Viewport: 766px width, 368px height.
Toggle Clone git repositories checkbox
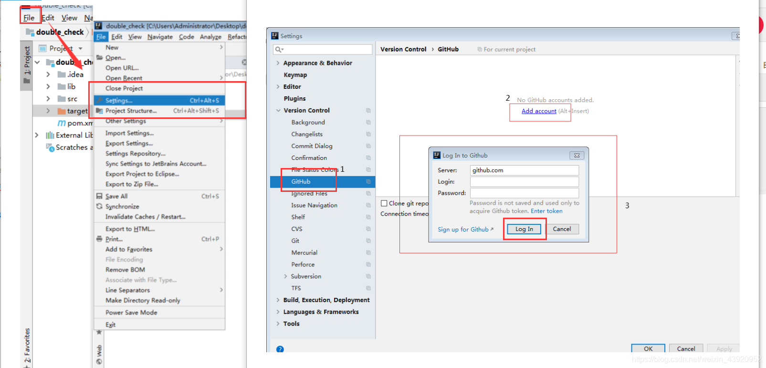(x=384, y=203)
